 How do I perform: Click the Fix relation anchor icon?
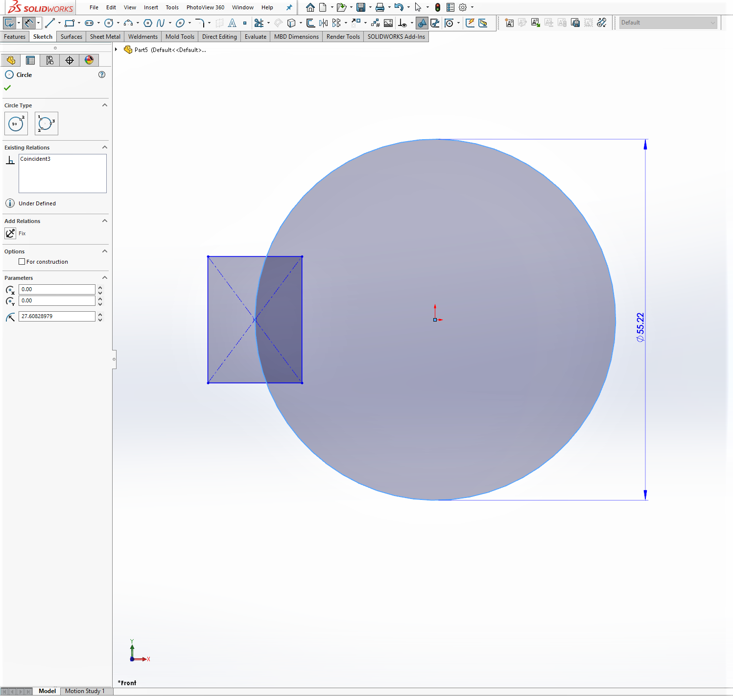click(x=10, y=233)
